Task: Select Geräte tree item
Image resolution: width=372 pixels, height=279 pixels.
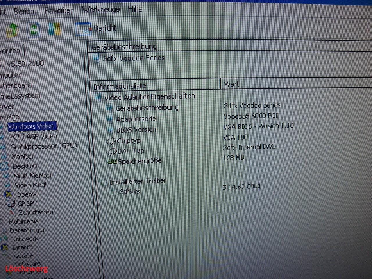Action: pyautogui.click(x=24, y=256)
